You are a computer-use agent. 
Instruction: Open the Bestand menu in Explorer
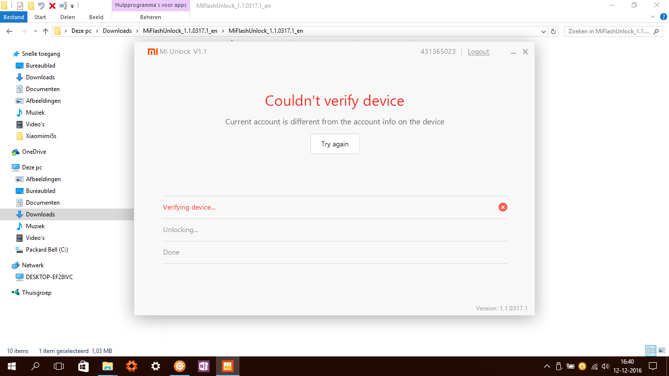(14, 17)
